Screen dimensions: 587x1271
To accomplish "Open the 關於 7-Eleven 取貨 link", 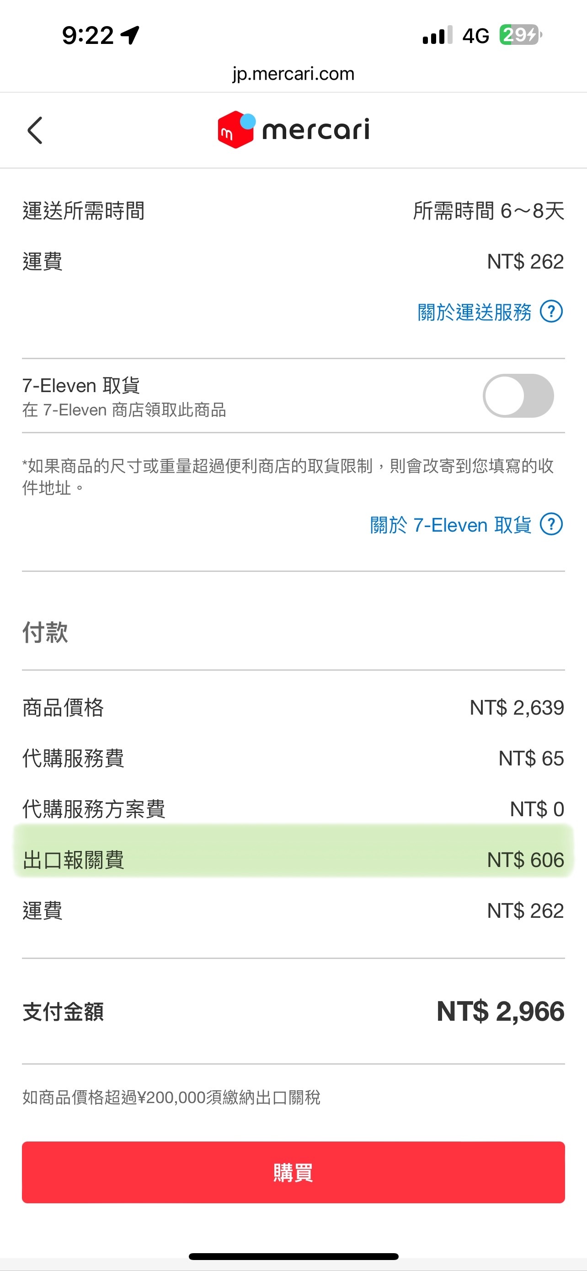I will click(x=450, y=524).
